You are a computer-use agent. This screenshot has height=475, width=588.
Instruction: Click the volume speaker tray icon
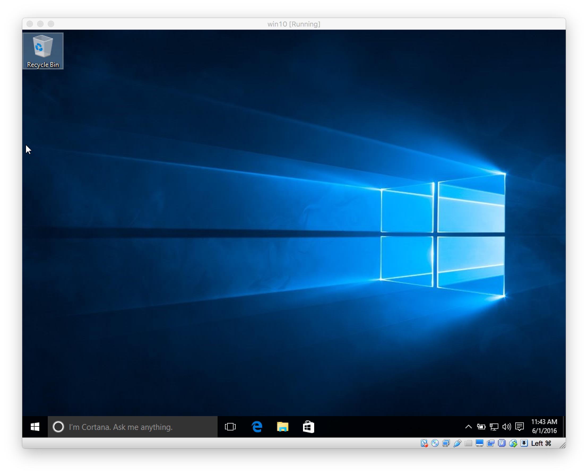pos(507,426)
